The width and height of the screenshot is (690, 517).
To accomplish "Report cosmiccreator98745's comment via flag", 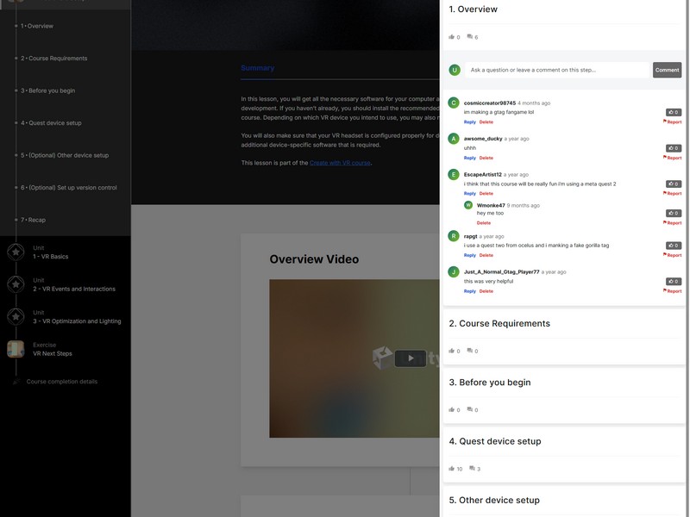I will [x=673, y=122].
